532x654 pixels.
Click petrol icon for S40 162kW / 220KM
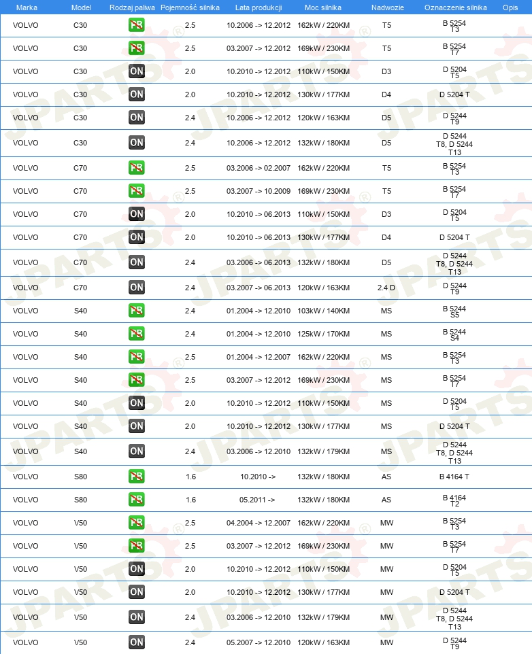pos(137,357)
